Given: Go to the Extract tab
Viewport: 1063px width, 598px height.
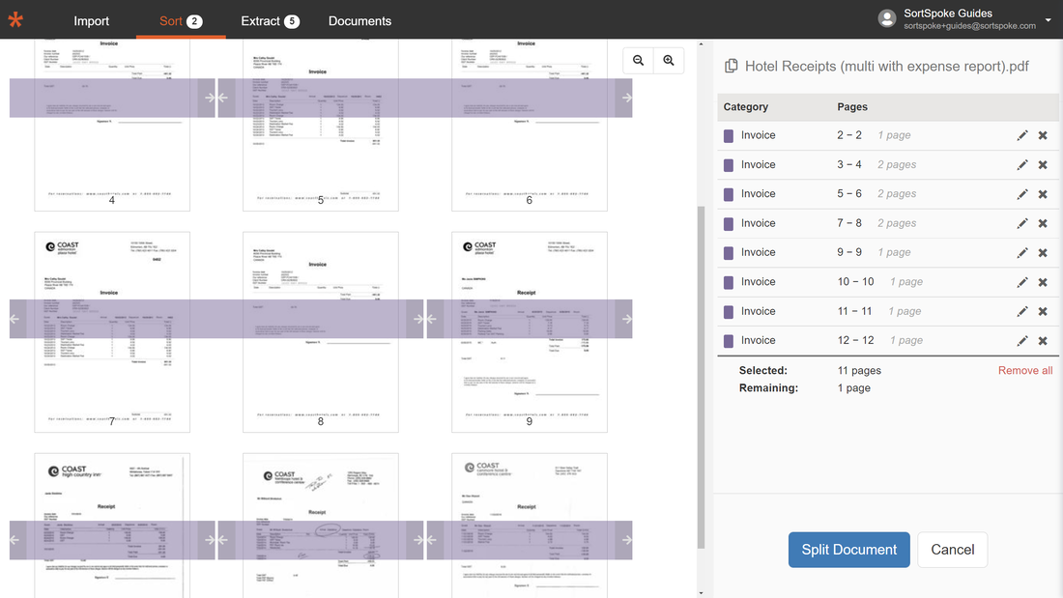Looking at the screenshot, I should pos(270,21).
